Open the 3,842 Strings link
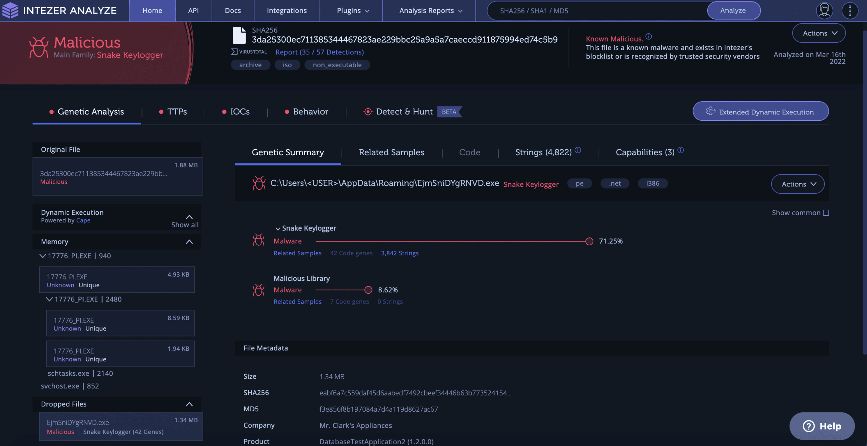The image size is (867, 446). 400,253
